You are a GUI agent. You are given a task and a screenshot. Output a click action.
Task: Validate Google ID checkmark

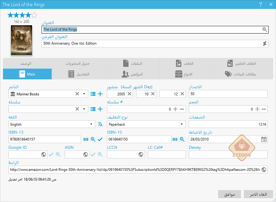(x=51, y=155)
